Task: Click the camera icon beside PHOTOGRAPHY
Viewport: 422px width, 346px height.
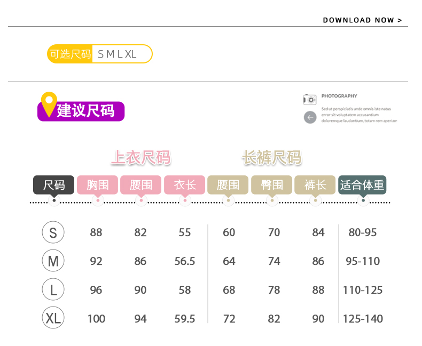Action: [310, 100]
